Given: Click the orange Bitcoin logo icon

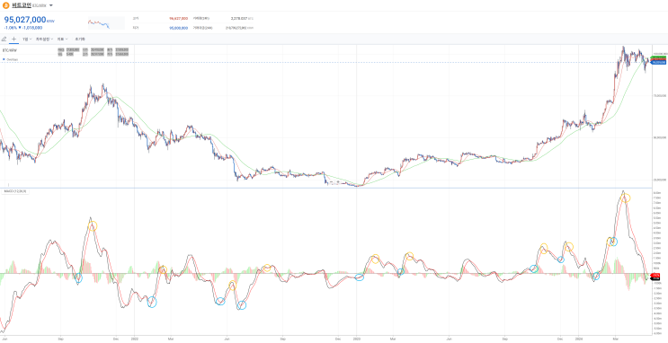Looking at the screenshot, I should (x=6, y=5).
